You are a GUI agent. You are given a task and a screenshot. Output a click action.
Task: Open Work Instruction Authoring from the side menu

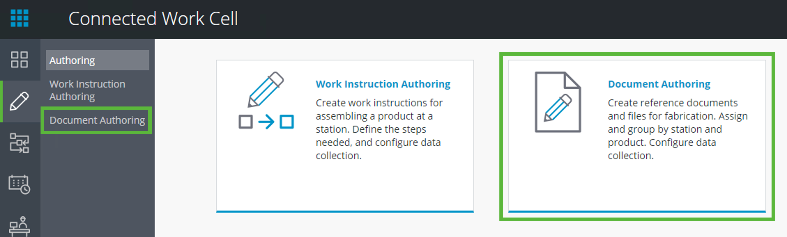pyautogui.click(x=87, y=90)
